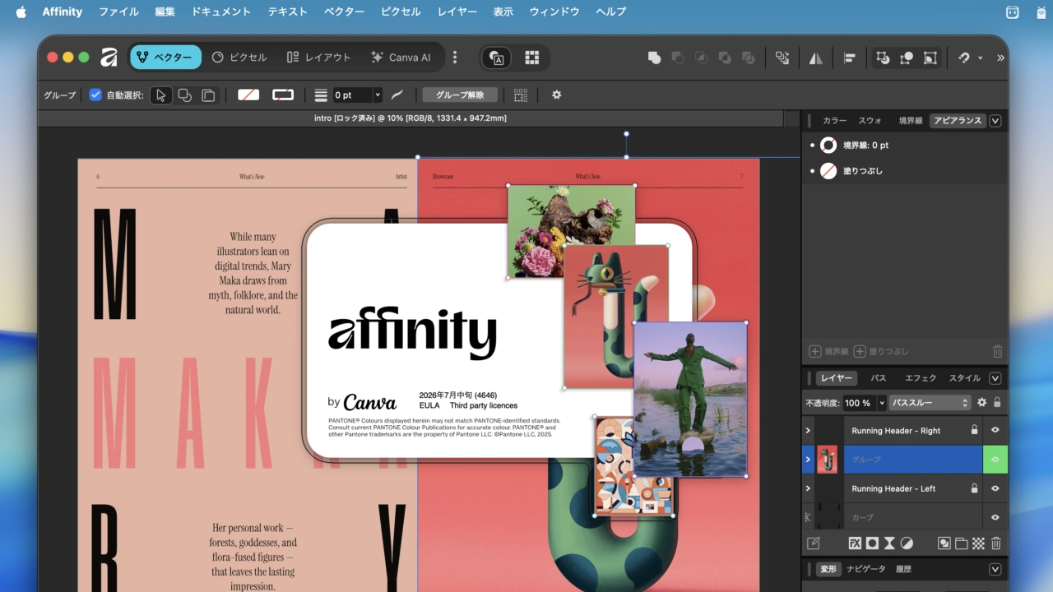The image size is (1053, 592).
Task: Click the edit layer pencil icon
Action: pos(814,543)
